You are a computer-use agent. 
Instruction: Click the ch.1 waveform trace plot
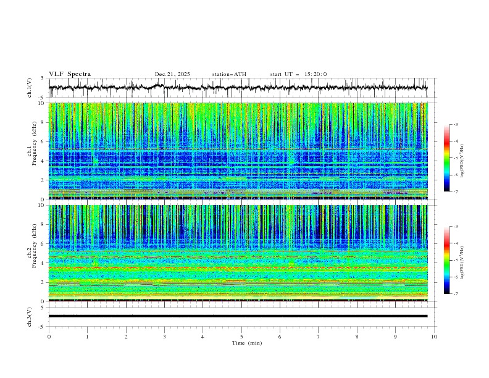click(x=238, y=88)
